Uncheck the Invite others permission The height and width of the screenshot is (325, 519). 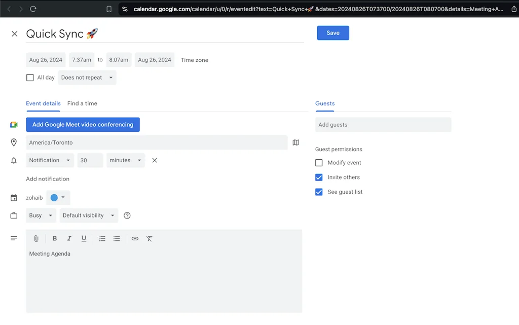319,177
